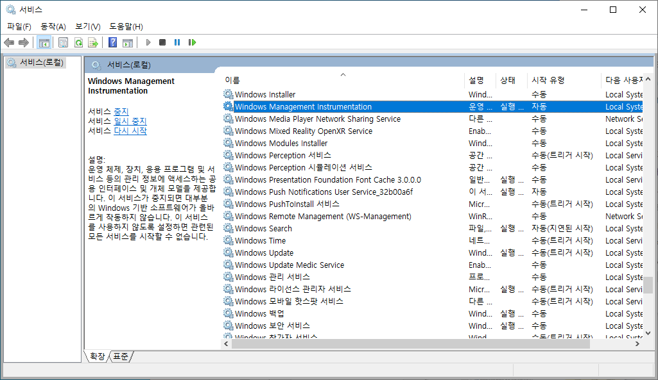This screenshot has width=658, height=380.
Task: Click gear icon beside Windows Update
Action: pos(229,252)
